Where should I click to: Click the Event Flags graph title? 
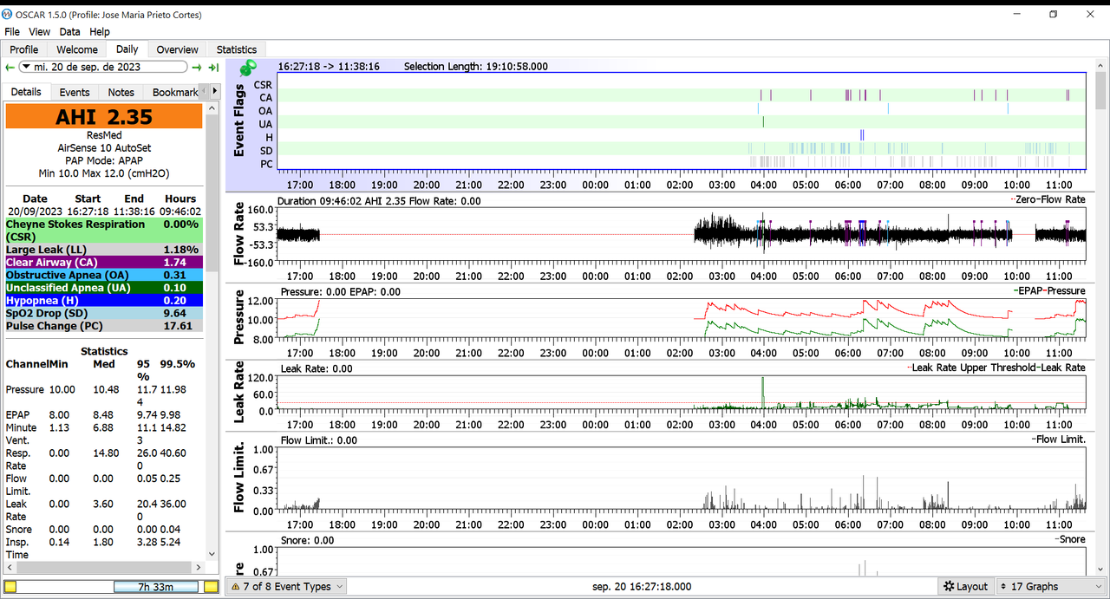tap(240, 120)
